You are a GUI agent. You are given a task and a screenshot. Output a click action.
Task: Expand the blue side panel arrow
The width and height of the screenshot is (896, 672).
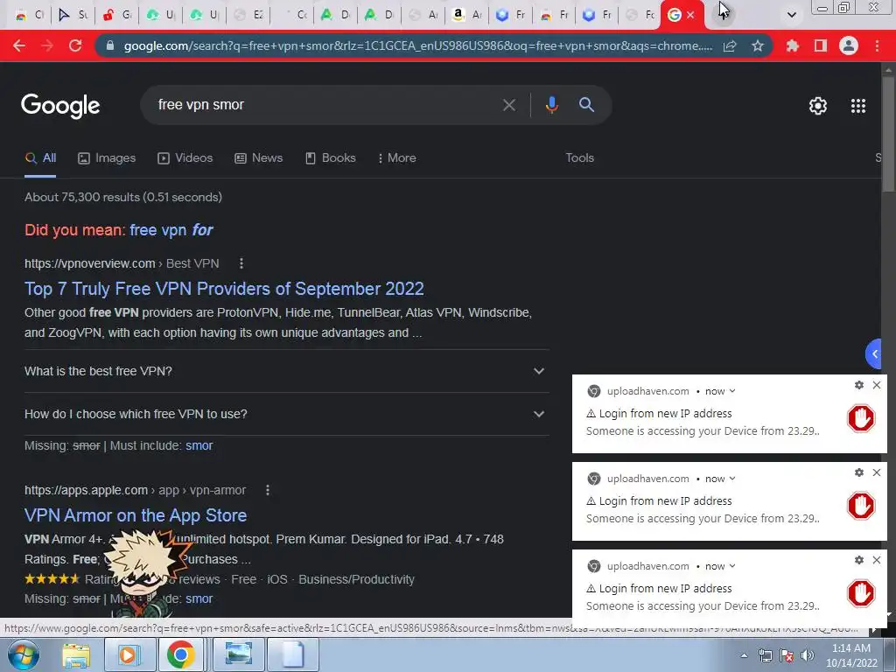tap(874, 354)
